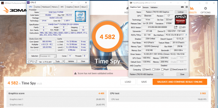
Task: Click the GPU-Z Lookup button
Action: [x=181, y=12]
